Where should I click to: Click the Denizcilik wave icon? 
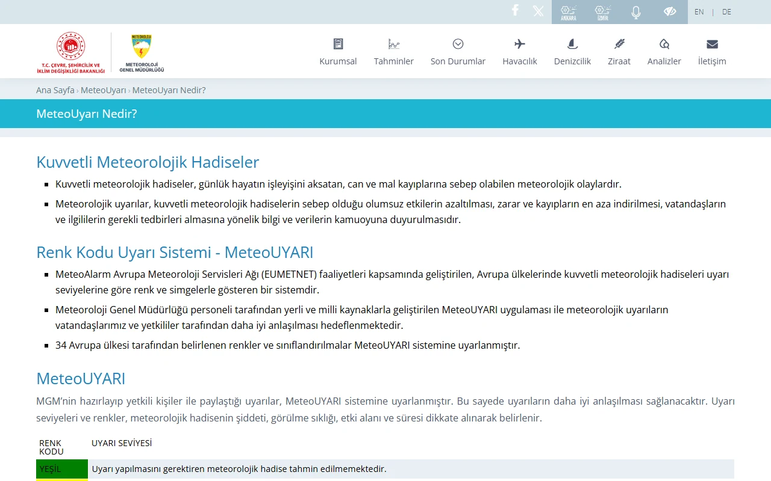[x=572, y=44]
